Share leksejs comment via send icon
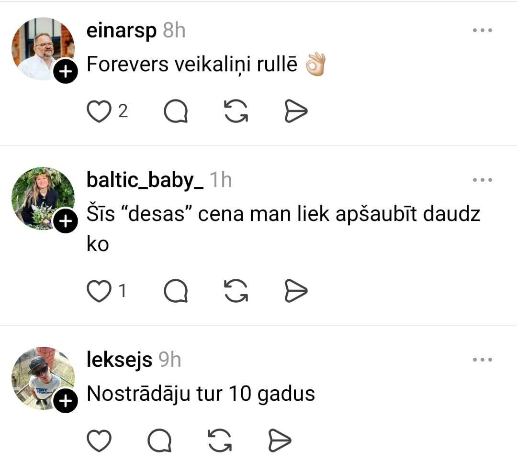The height and width of the screenshot is (473, 517). pyautogui.click(x=280, y=440)
